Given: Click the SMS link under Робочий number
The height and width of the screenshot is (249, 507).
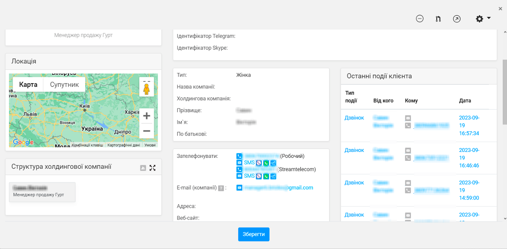Looking at the screenshot, I should (x=249, y=163).
